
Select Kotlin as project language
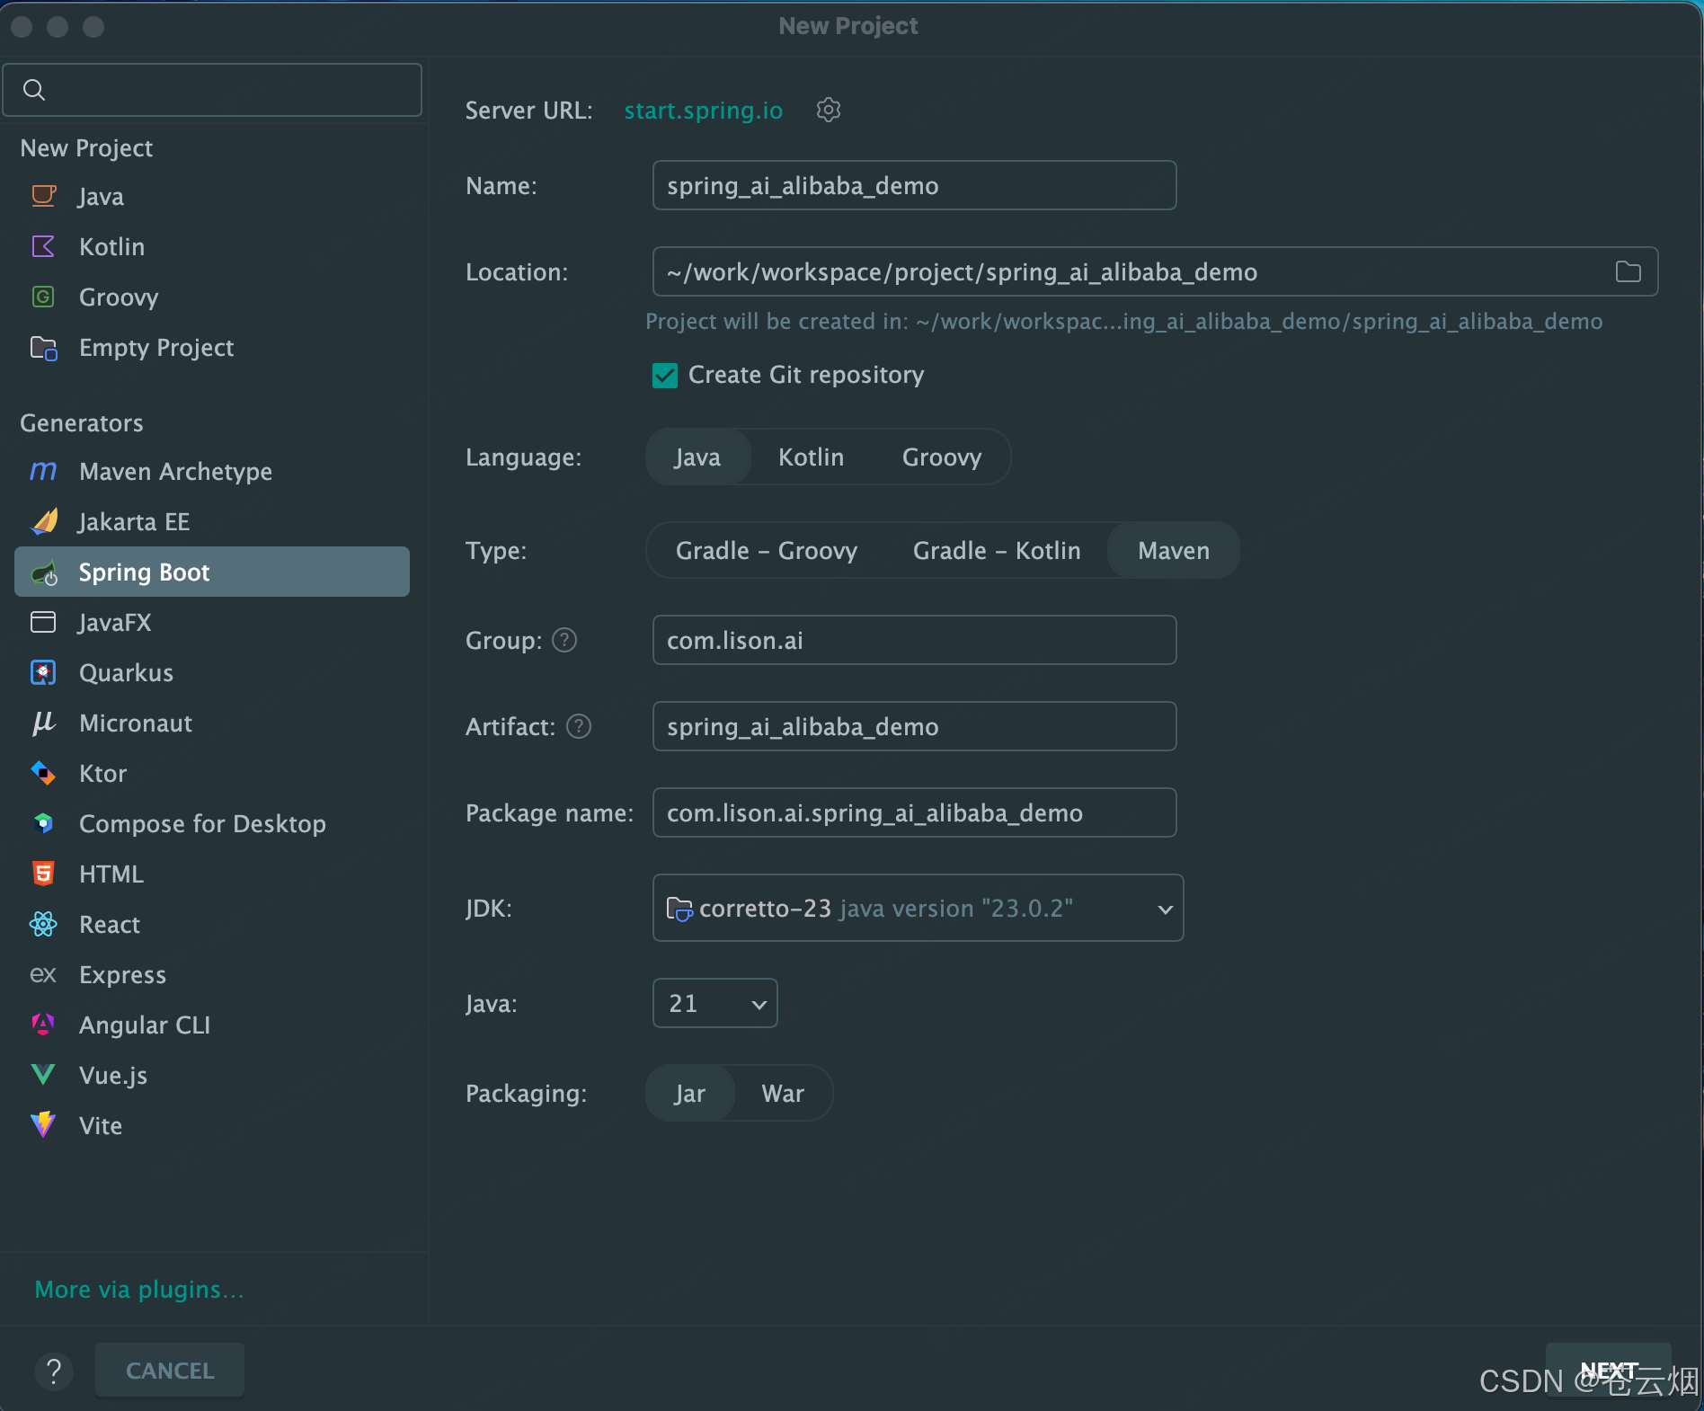click(x=811, y=457)
